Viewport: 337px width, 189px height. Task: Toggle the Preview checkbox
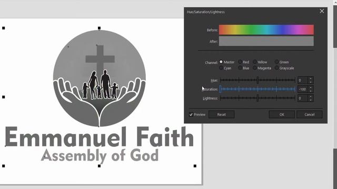click(191, 114)
